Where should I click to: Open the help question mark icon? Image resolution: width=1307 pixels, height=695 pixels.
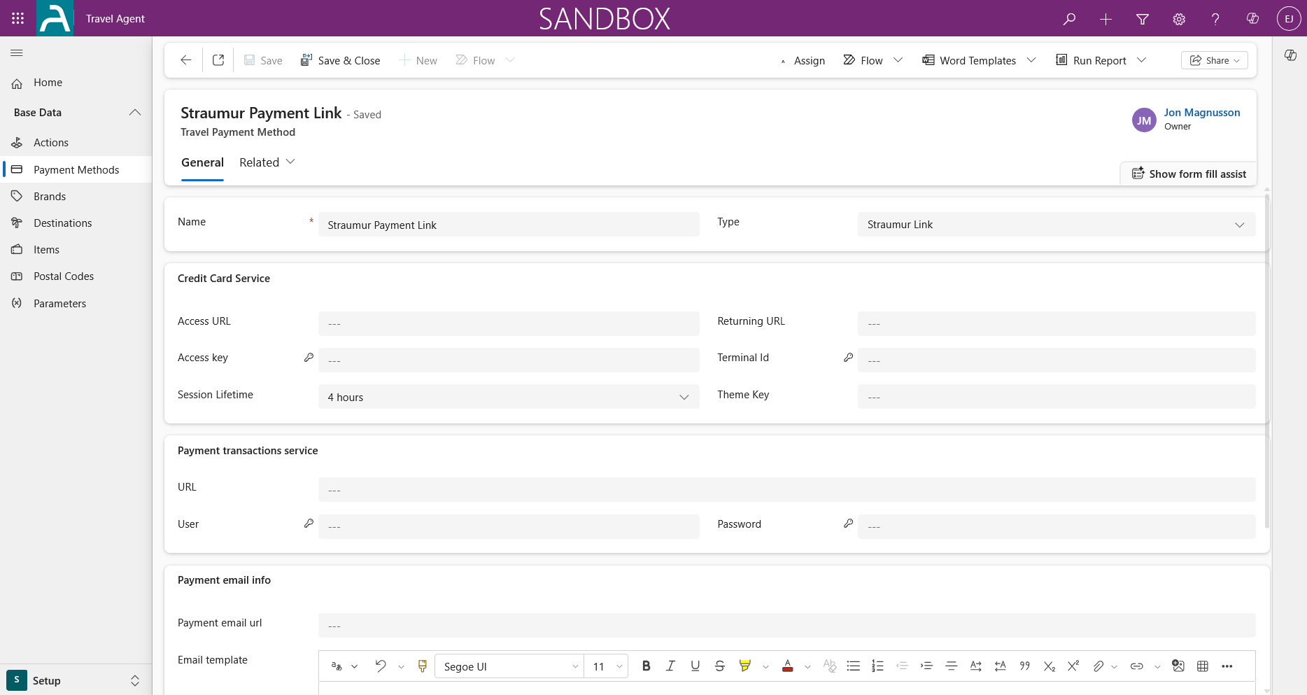[x=1215, y=19]
